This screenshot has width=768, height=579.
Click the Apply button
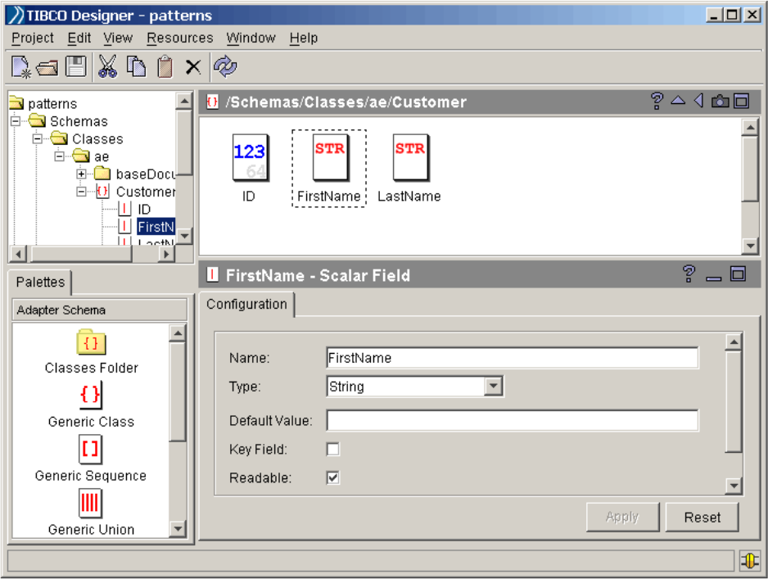pyautogui.click(x=622, y=517)
